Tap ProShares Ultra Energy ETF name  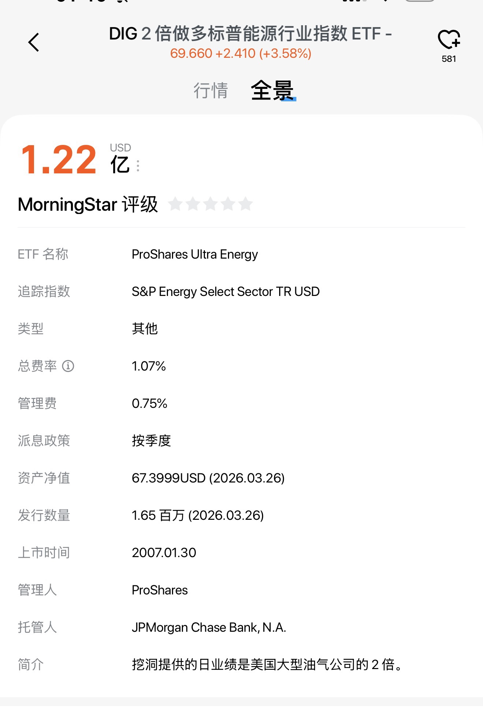195,254
